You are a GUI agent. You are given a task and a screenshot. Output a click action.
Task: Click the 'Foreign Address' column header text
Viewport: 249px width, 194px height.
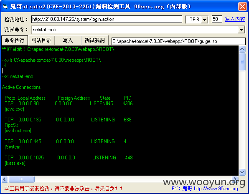click(74, 98)
